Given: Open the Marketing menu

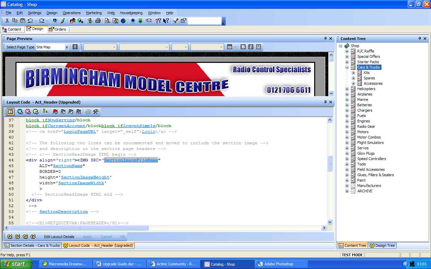Looking at the screenshot, I should 94,13.
